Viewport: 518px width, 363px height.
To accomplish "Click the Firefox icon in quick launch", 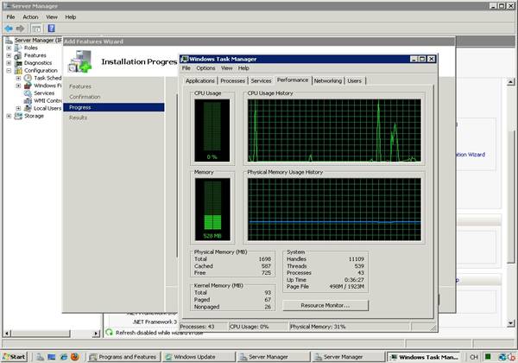I will 75,356.
